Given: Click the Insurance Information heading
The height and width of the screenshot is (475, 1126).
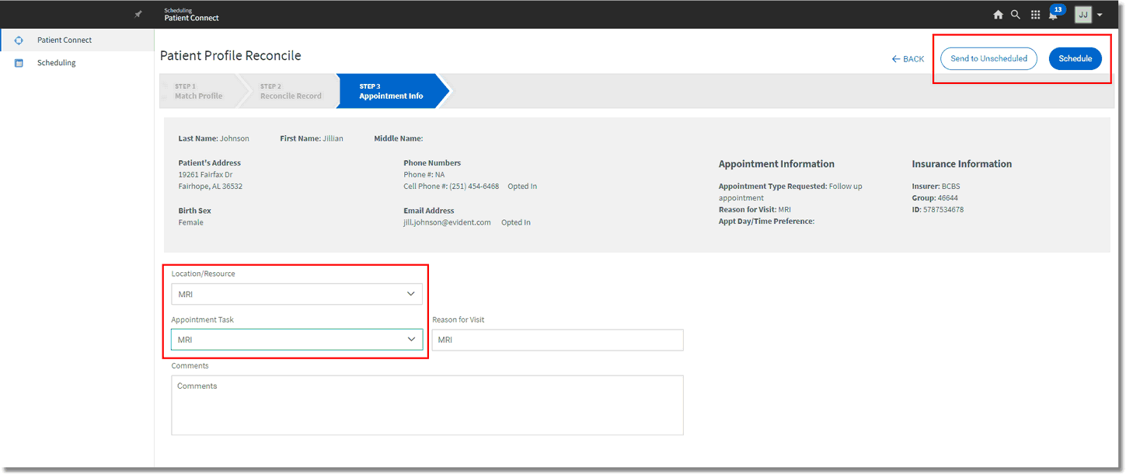Looking at the screenshot, I should (961, 164).
